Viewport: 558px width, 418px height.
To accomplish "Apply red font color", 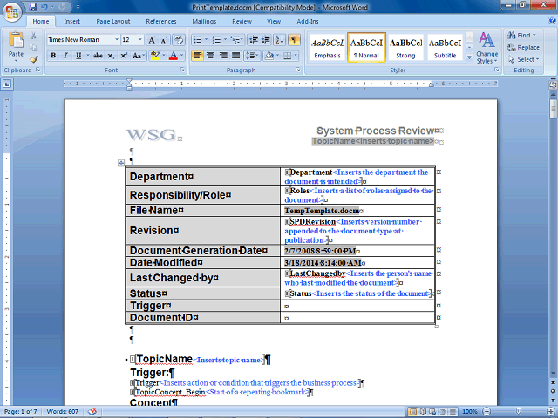I will pos(174,56).
